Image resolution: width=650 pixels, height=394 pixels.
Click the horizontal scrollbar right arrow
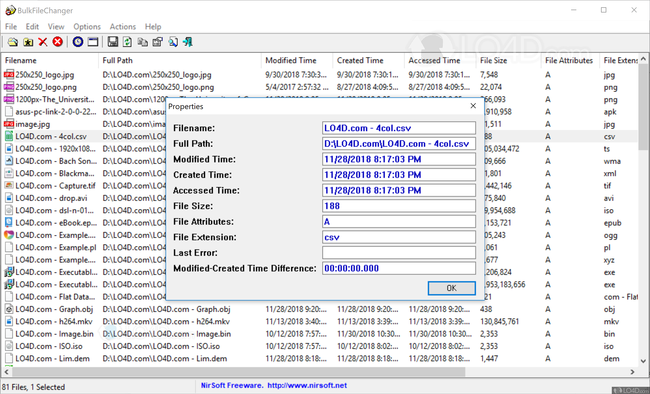pos(632,372)
